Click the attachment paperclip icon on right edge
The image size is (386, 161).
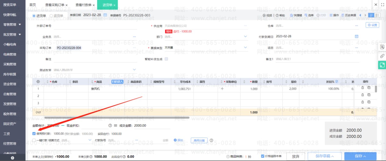382,56
